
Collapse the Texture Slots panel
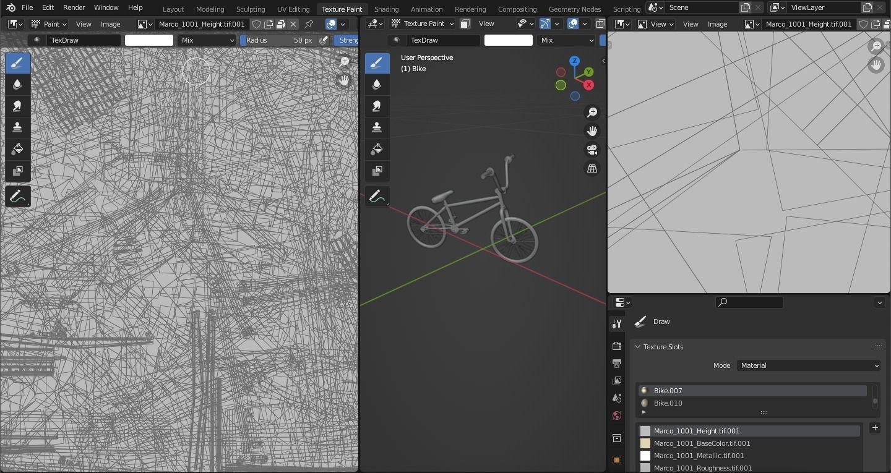click(x=637, y=347)
